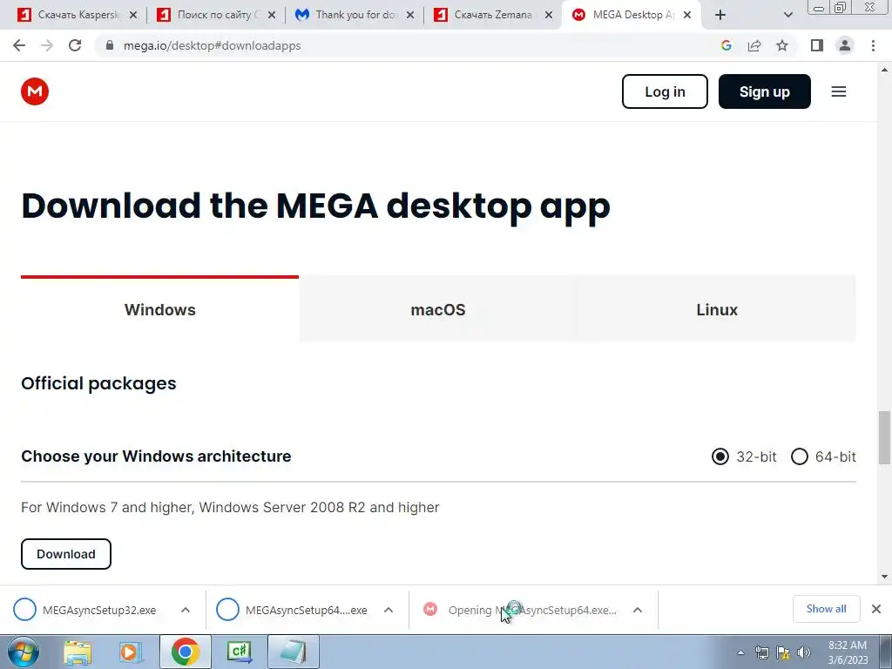The height and width of the screenshot is (669, 892).
Task: Click the network tray icon
Action: click(x=761, y=652)
